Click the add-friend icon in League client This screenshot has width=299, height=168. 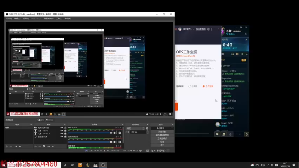tap(232, 54)
